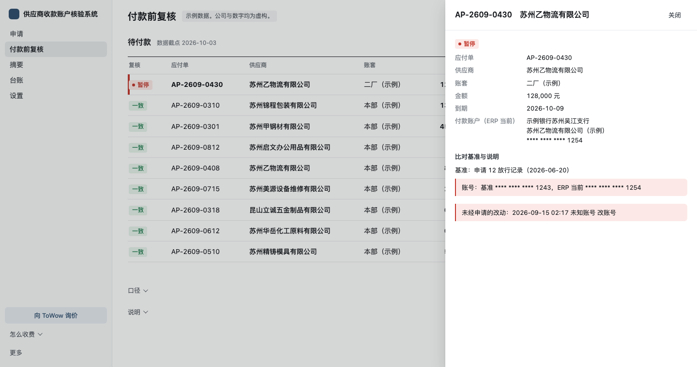
Task: Click the app logo icon in the sidebar
Action: pyautogui.click(x=14, y=14)
